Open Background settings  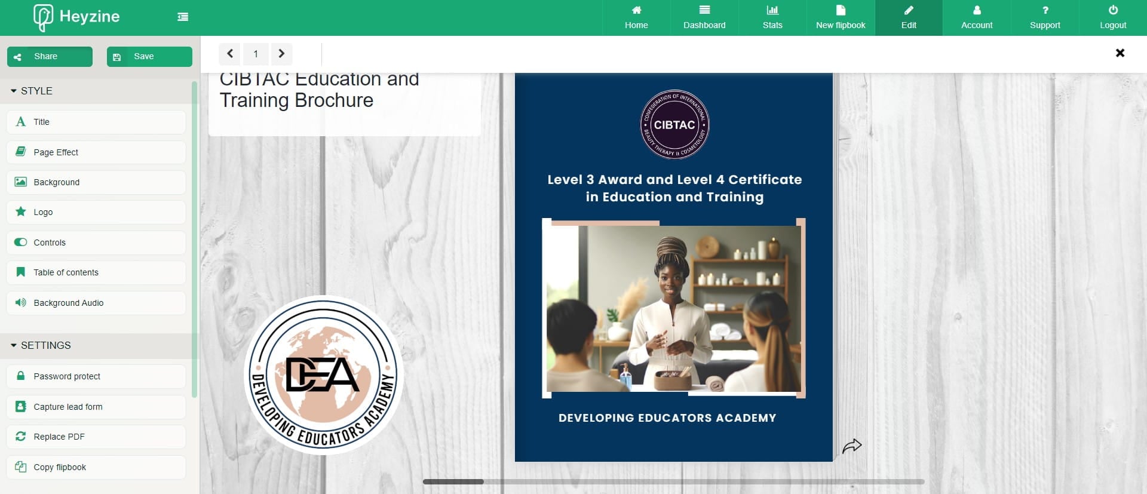click(x=96, y=182)
